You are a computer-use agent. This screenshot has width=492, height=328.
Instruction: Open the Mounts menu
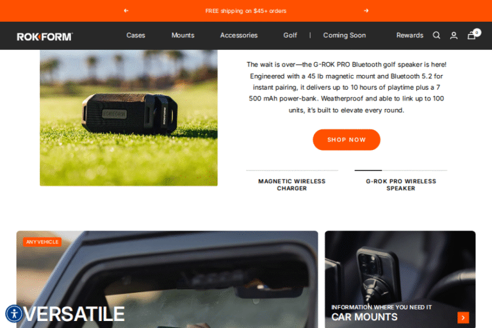183,35
